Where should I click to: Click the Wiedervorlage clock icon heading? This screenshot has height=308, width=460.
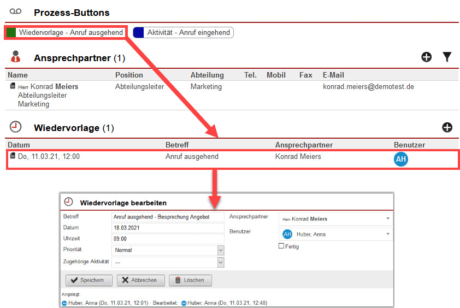click(16, 127)
